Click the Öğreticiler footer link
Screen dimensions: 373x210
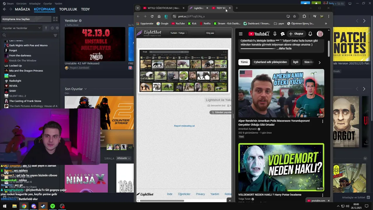click(x=184, y=194)
